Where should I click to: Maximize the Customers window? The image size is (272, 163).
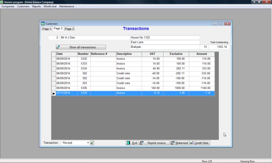[x=221, y=24]
